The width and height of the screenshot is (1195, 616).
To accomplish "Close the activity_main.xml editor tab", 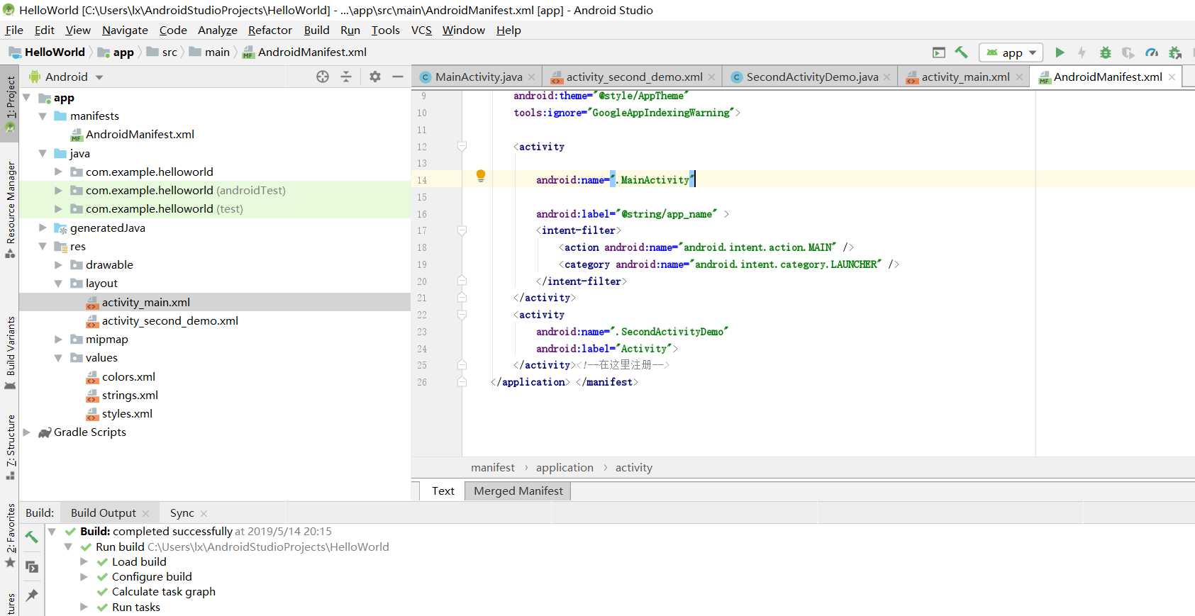I will pyautogui.click(x=1019, y=77).
